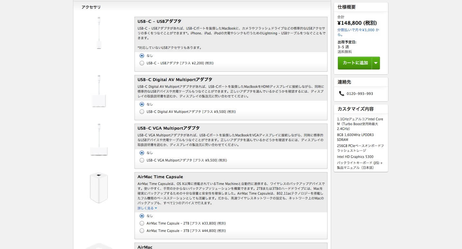Screen dimensions: 462x249
Task: View the USB-C Digital AV Multiport adapter image
Action: pyautogui.click(x=99, y=91)
